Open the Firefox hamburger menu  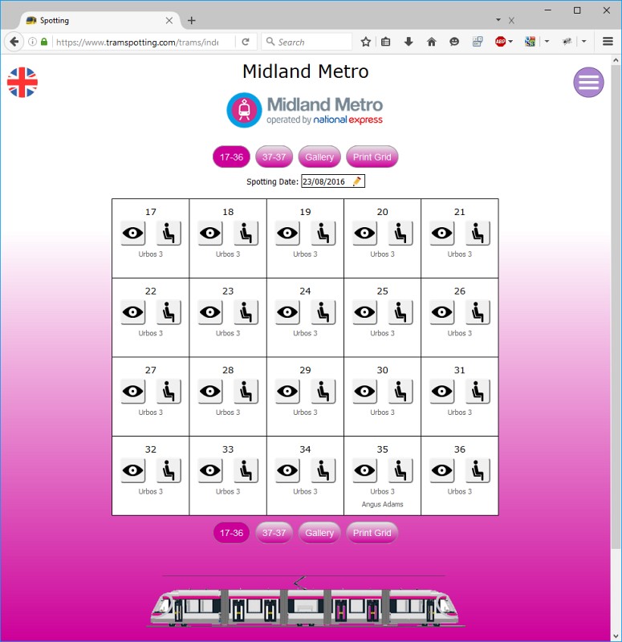tap(608, 42)
